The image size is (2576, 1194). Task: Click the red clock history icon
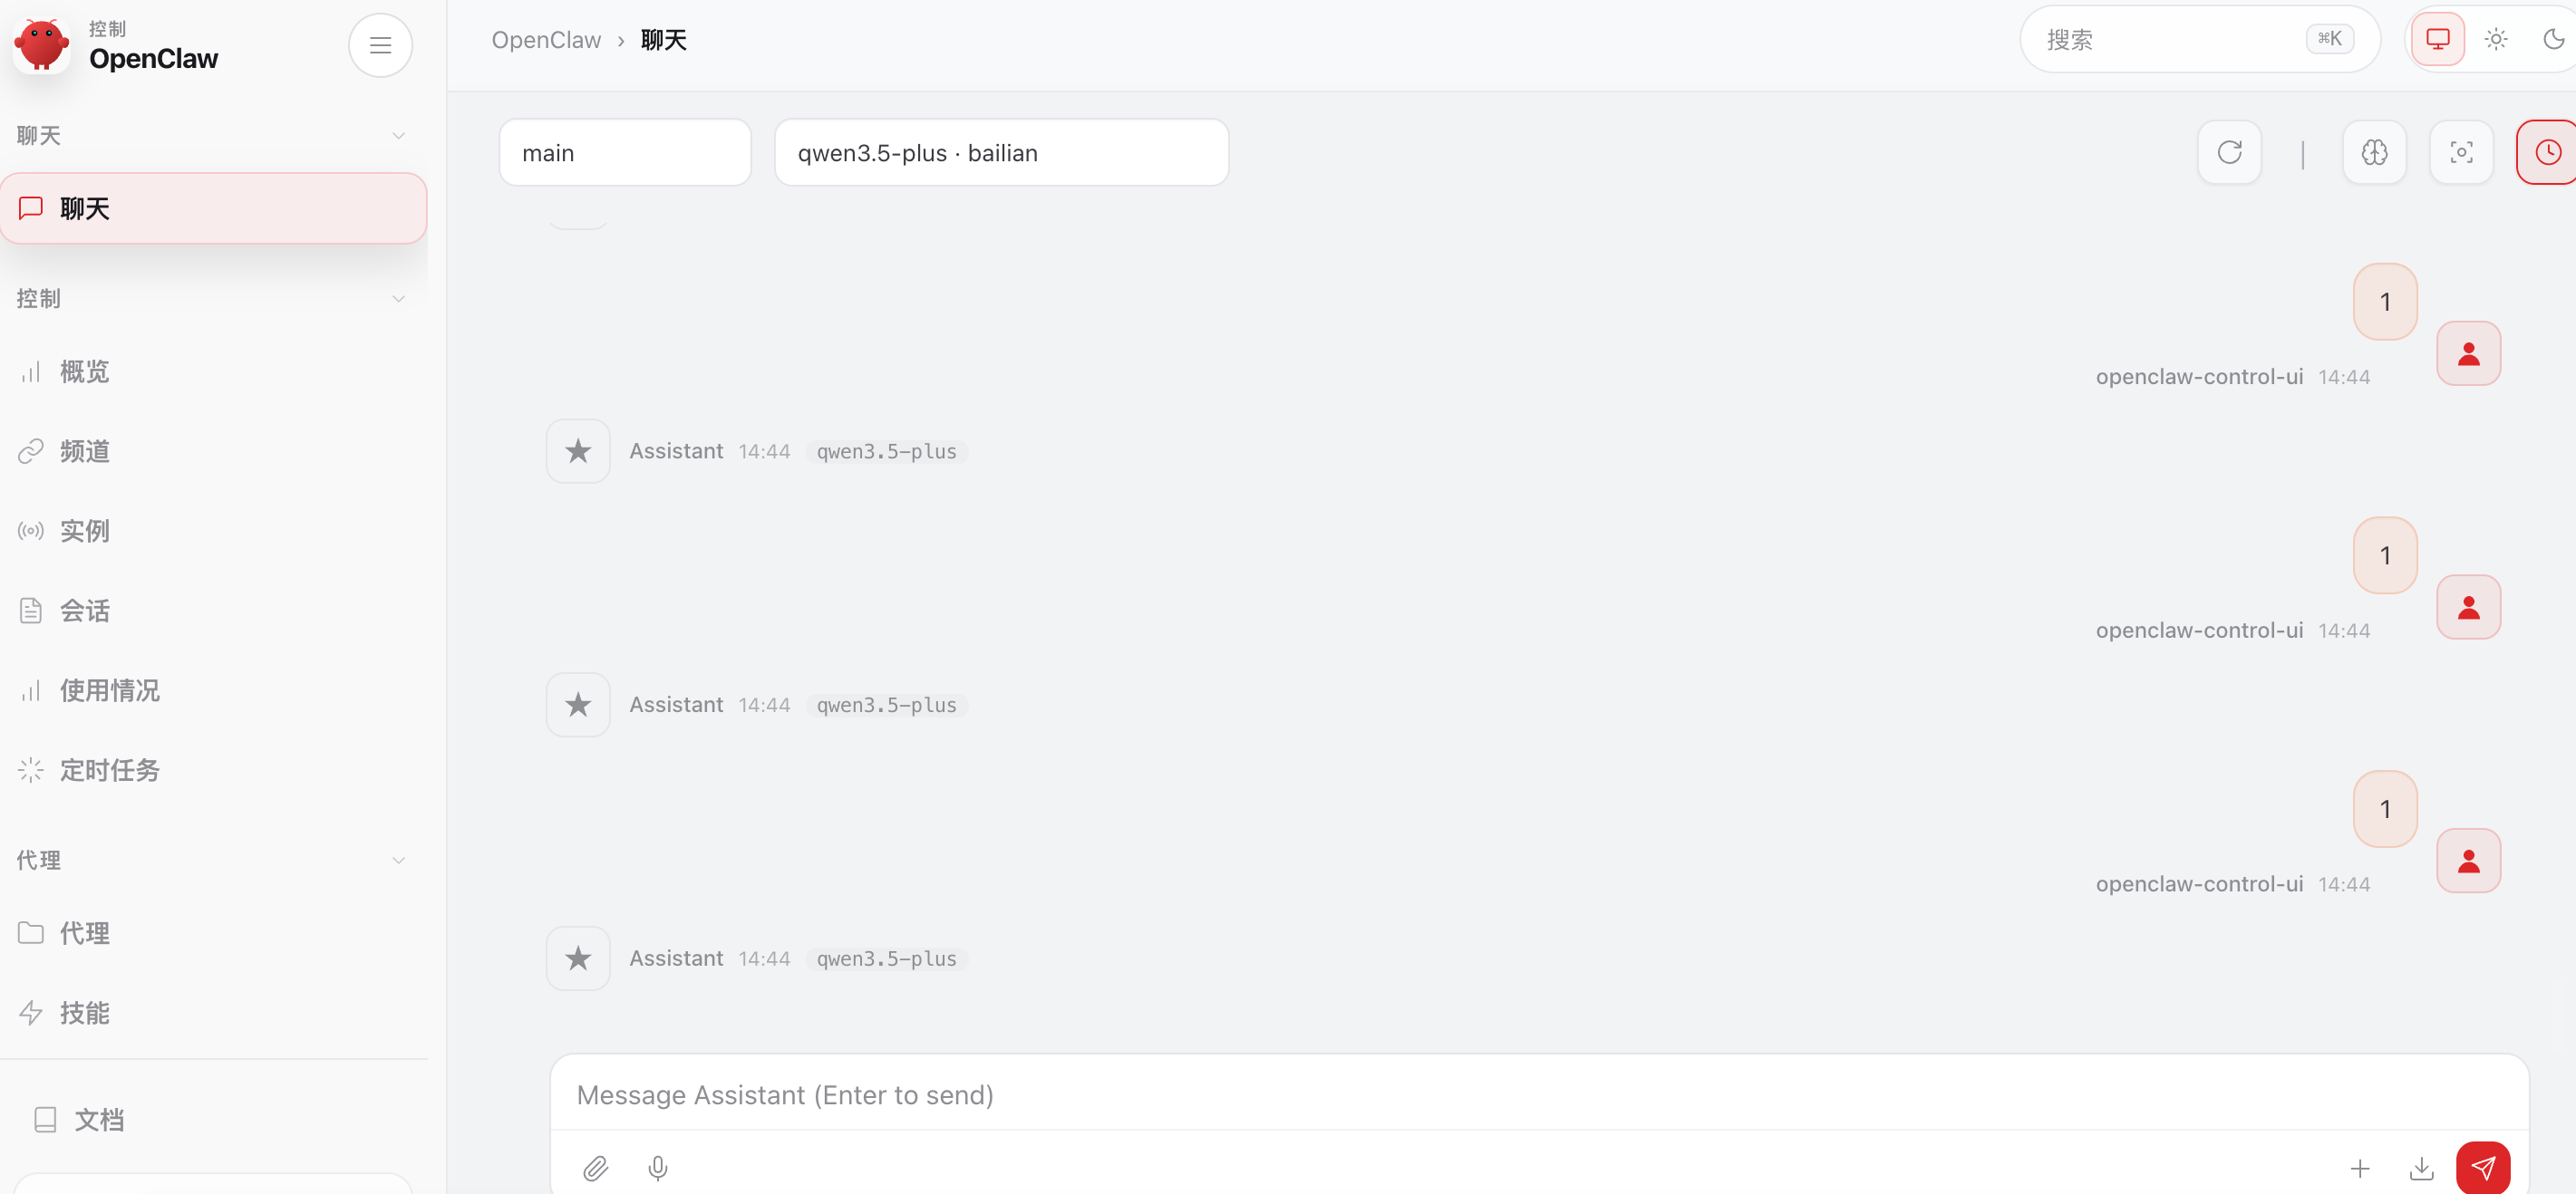coord(2547,153)
